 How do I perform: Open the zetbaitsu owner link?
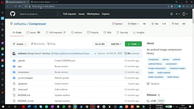pos(20,24)
